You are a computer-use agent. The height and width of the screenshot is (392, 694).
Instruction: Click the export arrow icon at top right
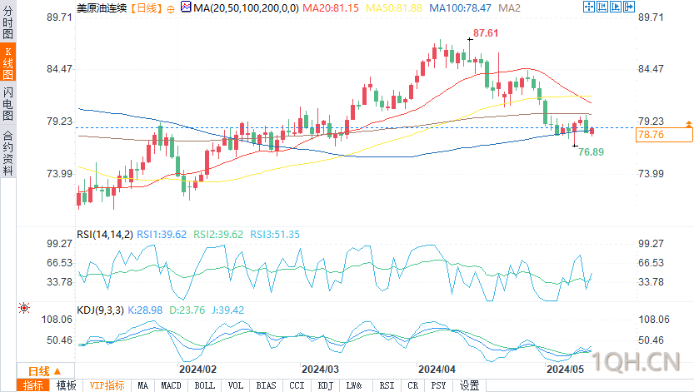(x=628, y=7)
